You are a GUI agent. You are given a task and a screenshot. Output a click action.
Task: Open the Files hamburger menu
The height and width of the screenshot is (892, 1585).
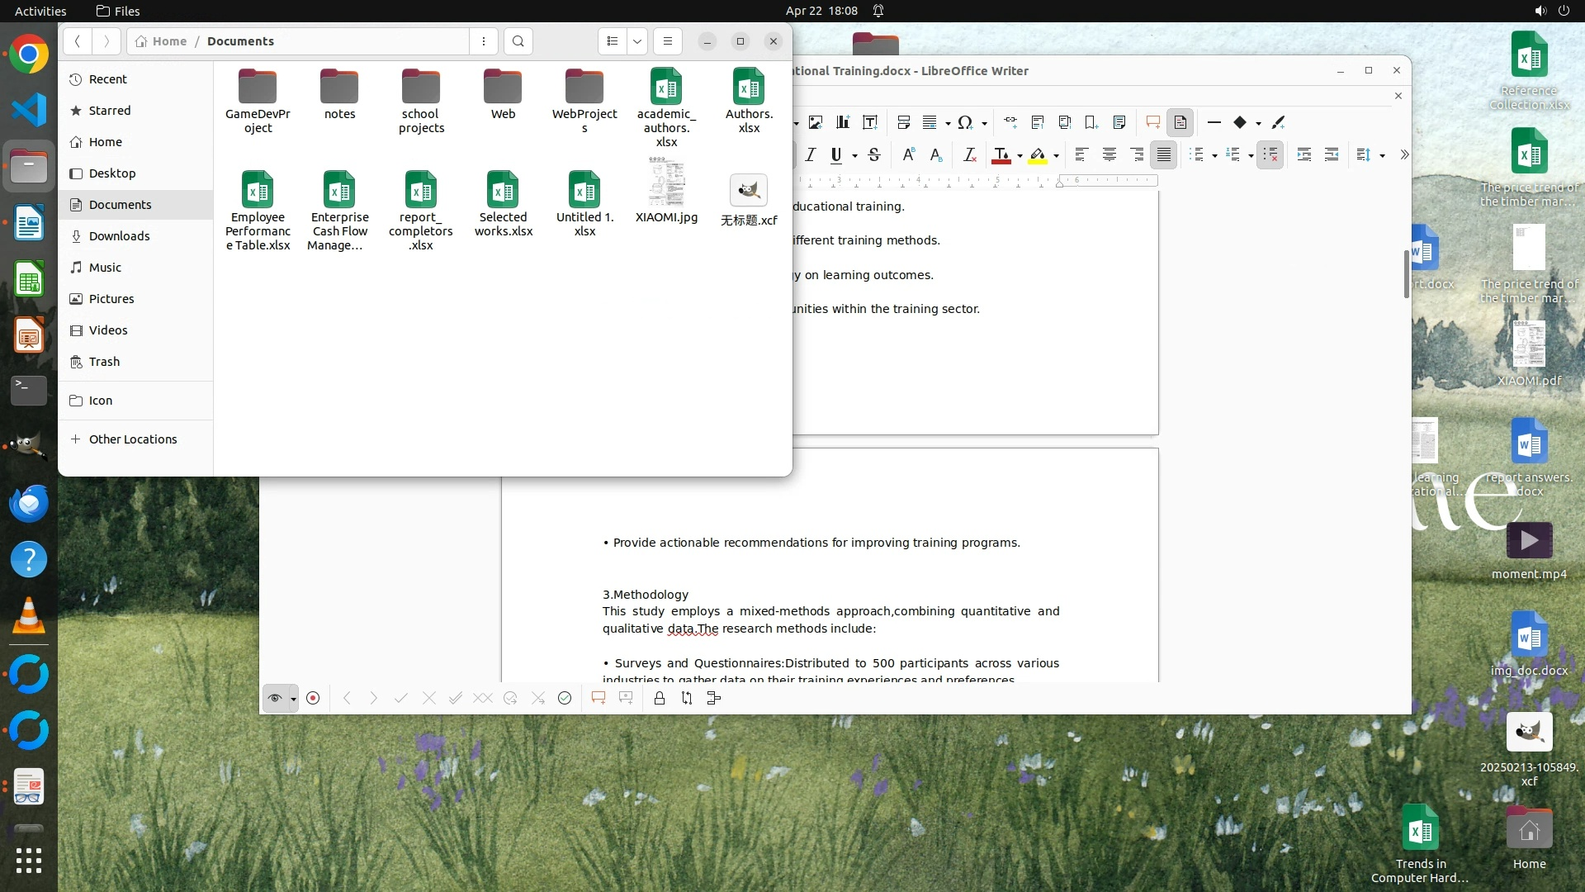pyautogui.click(x=668, y=41)
